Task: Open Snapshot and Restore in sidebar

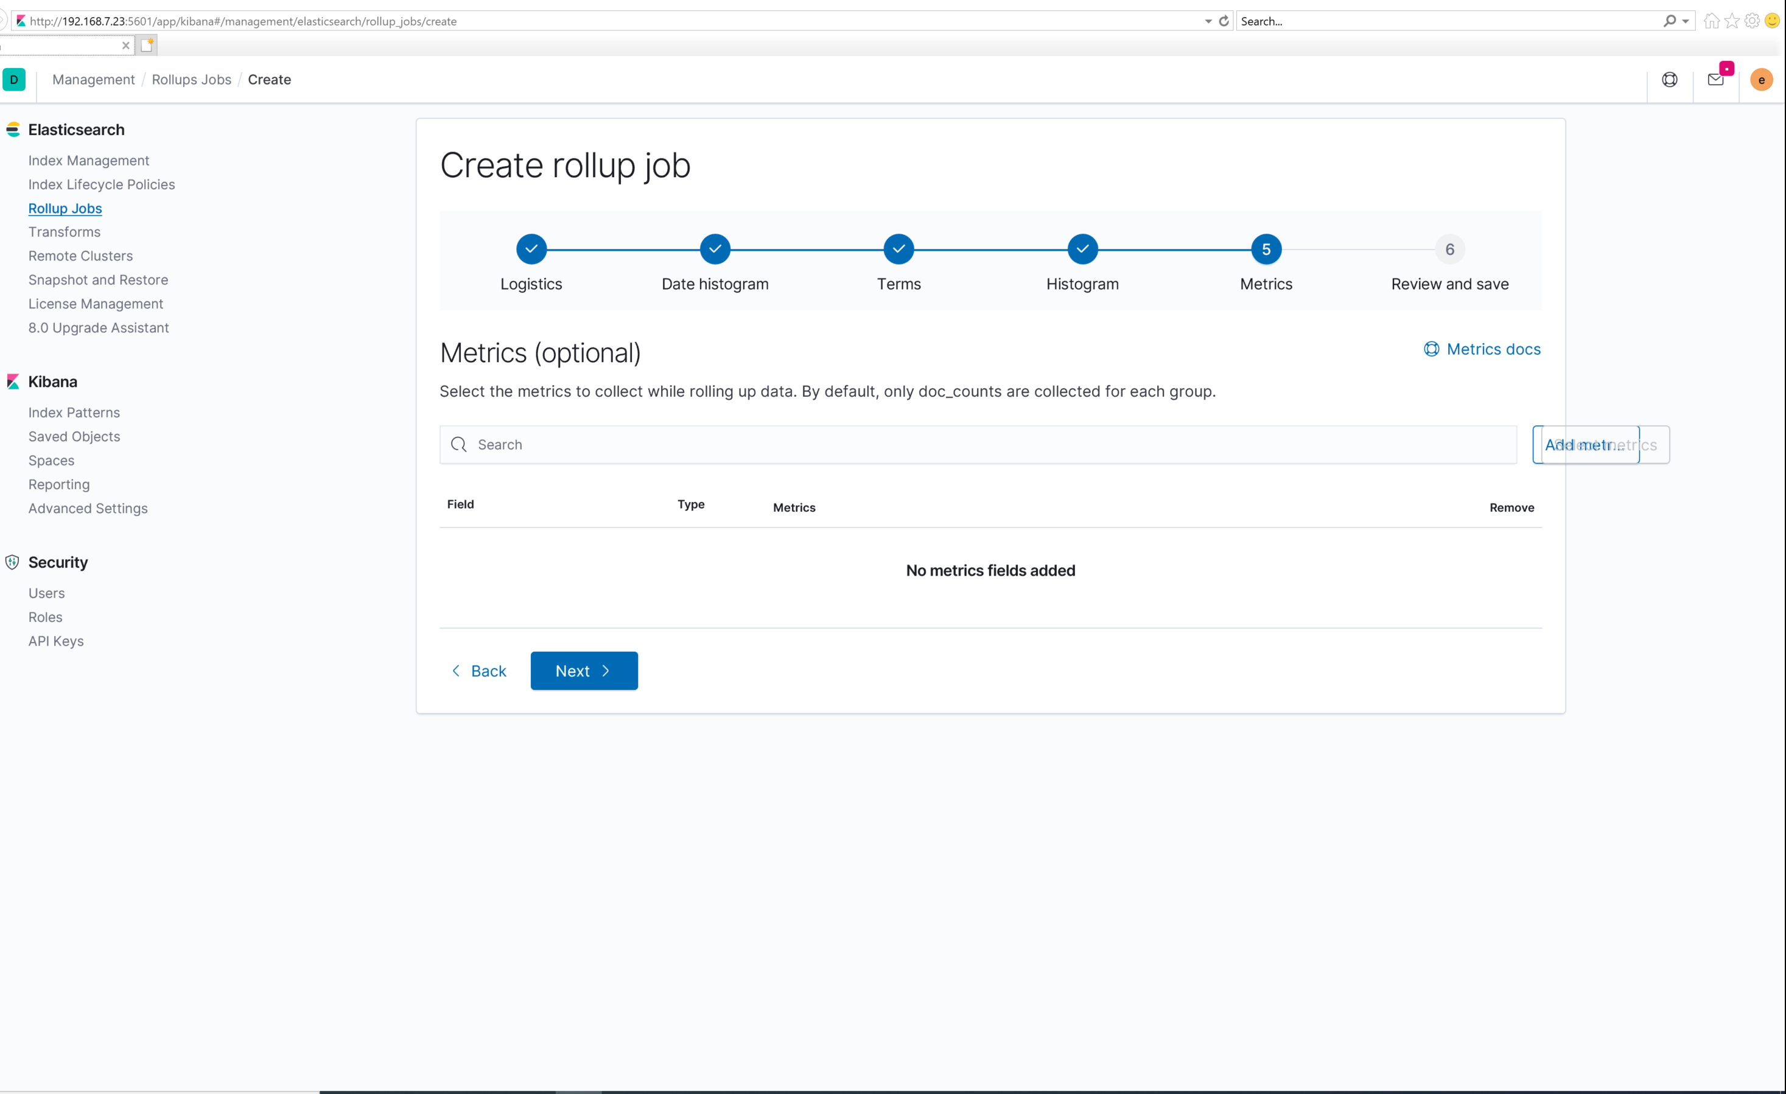Action: click(x=98, y=280)
